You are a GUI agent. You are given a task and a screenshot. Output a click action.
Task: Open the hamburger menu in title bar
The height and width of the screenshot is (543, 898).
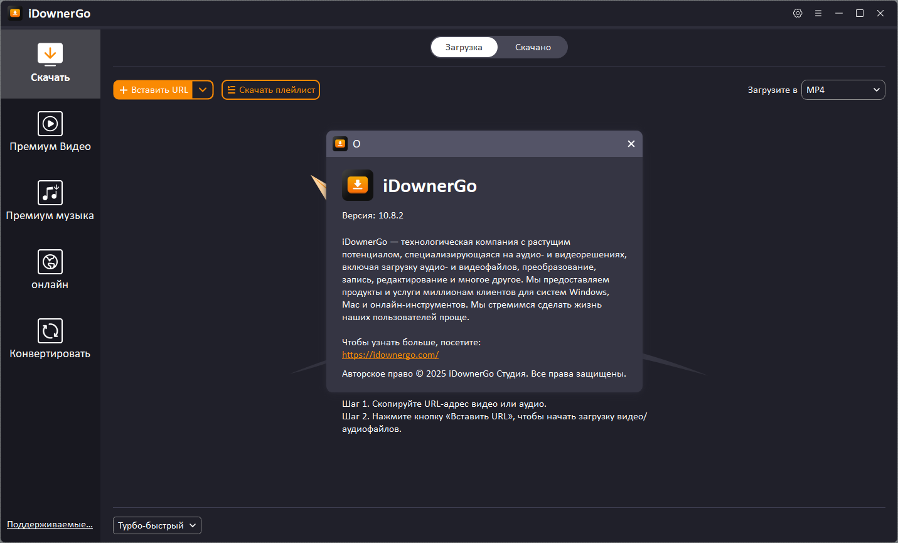[x=818, y=13]
